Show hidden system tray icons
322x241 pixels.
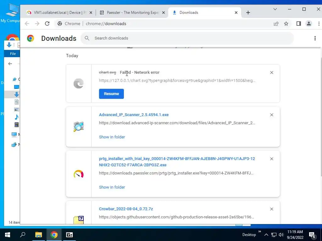(x=266, y=235)
